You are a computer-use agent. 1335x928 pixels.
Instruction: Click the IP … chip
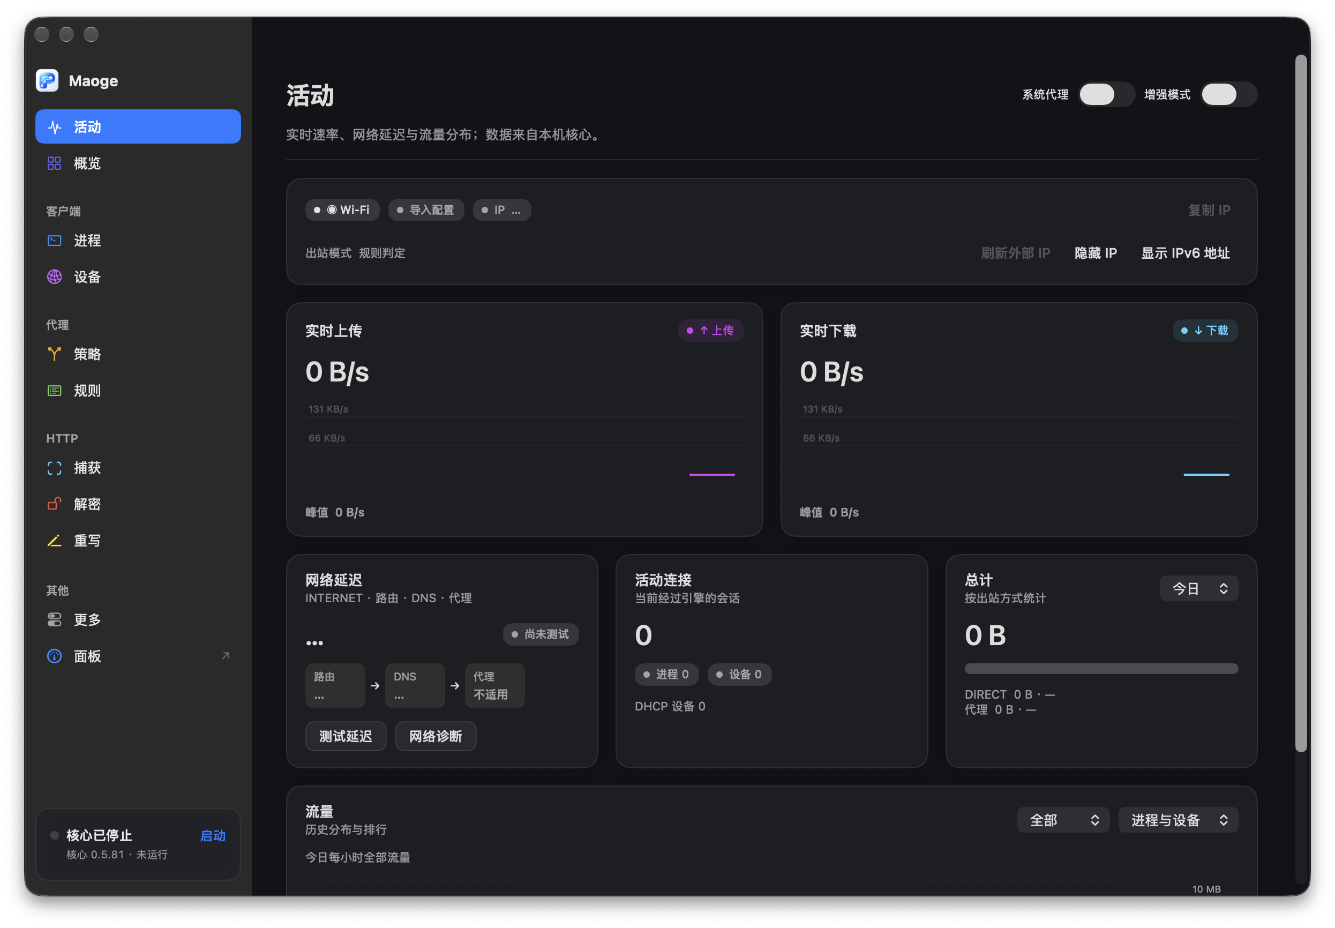[501, 209]
